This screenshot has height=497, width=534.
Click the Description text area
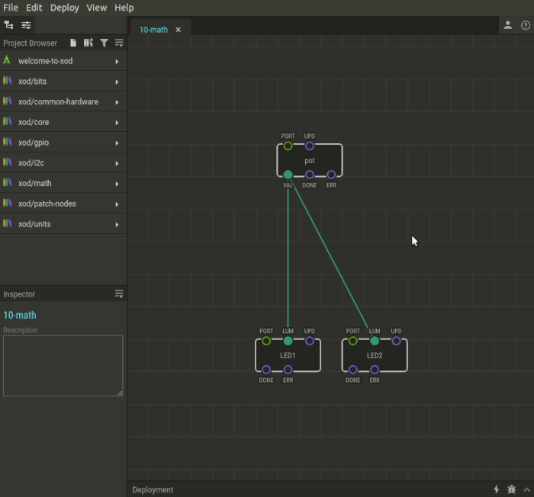coord(63,366)
